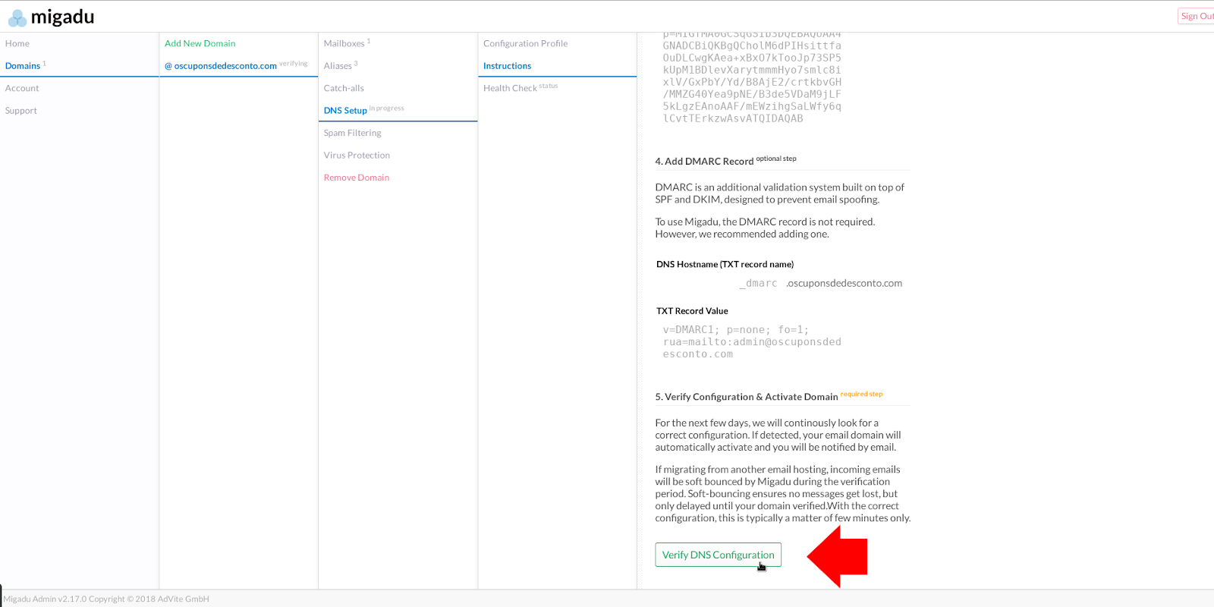Screen dimensions: 1214x607
Task: Select the oscuponsdedesconto.com domain
Action: [x=221, y=66]
